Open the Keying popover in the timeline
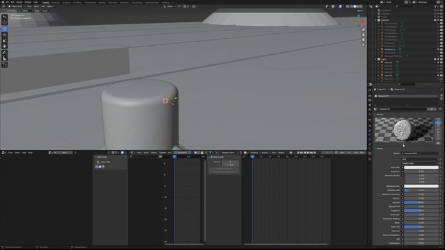The image size is (445, 250). click(x=266, y=153)
